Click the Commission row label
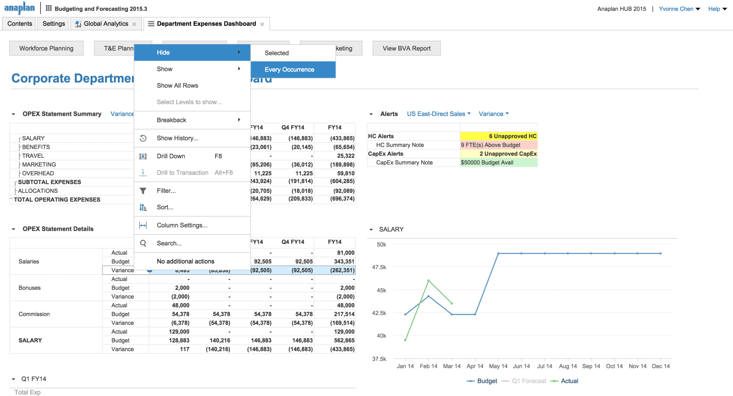733x396 pixels. [x=34, y=314]
